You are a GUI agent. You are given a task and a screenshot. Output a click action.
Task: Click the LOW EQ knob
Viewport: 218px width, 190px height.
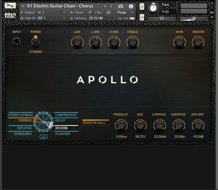77,42
